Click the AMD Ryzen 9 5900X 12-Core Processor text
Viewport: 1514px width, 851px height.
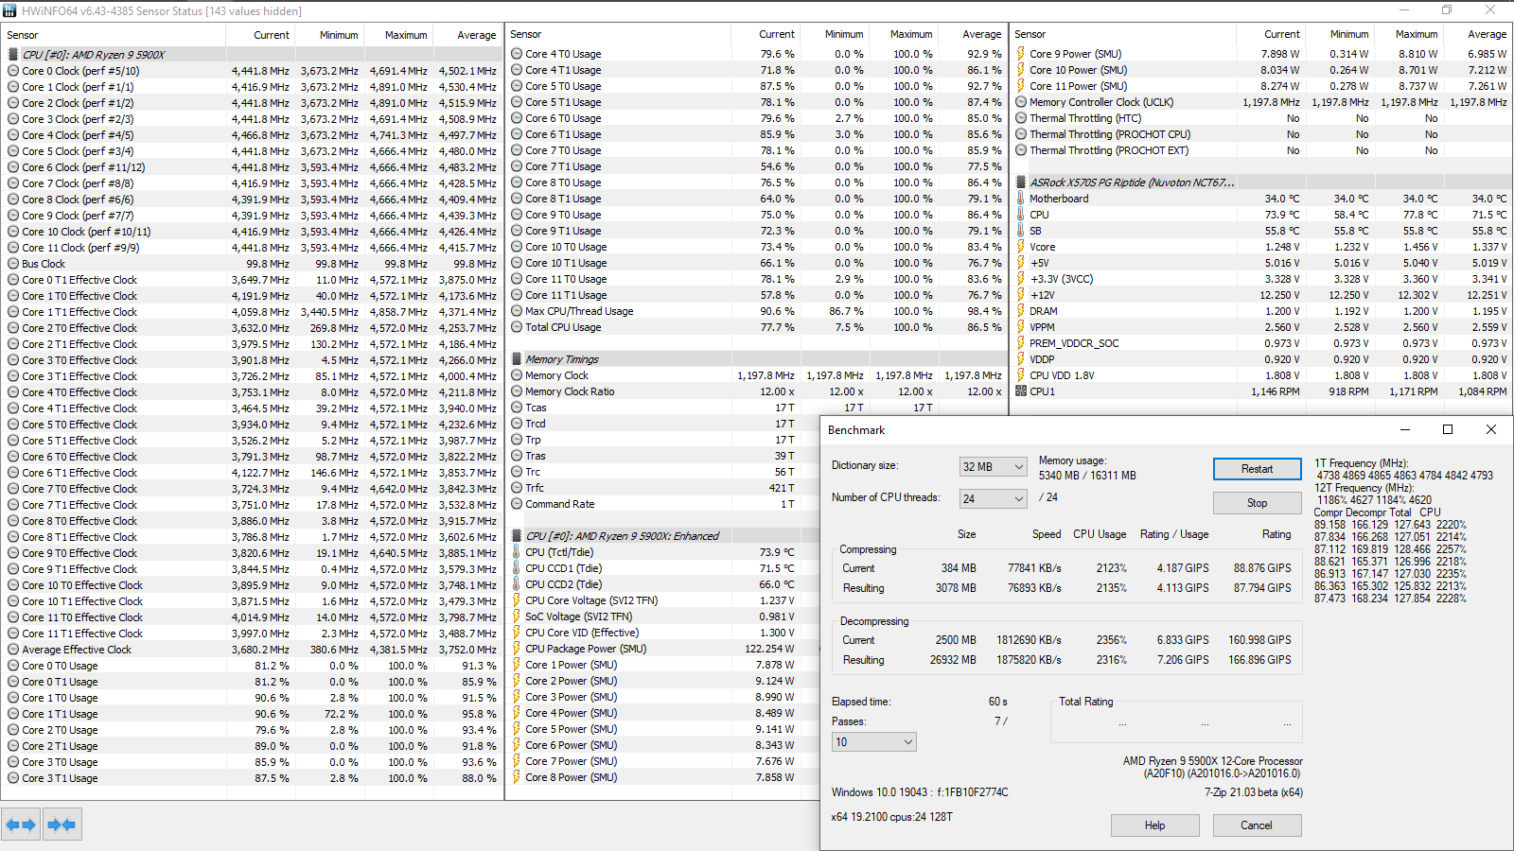click(x=1212, y=761)
